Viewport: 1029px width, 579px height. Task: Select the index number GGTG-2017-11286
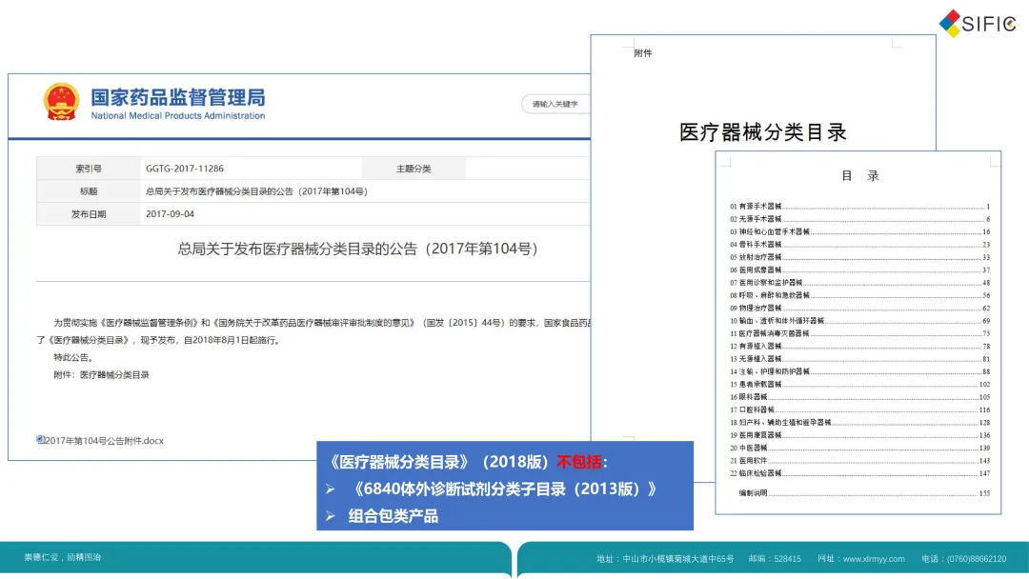[185, 169]
